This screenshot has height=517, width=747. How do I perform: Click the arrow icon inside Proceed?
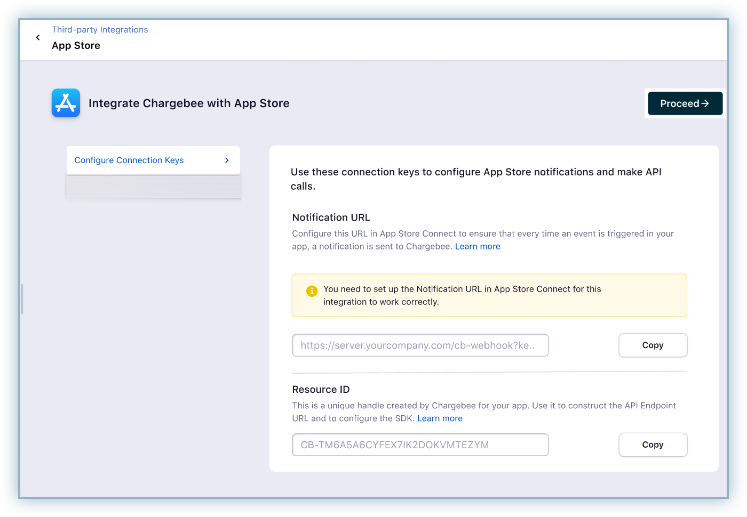(x=705, y=103)
